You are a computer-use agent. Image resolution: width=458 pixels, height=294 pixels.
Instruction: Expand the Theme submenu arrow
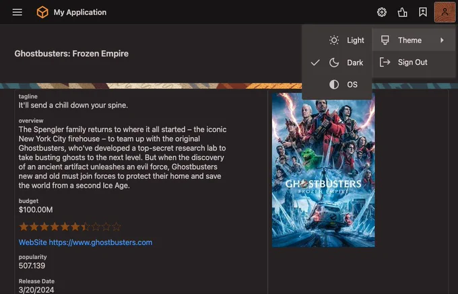442,40
